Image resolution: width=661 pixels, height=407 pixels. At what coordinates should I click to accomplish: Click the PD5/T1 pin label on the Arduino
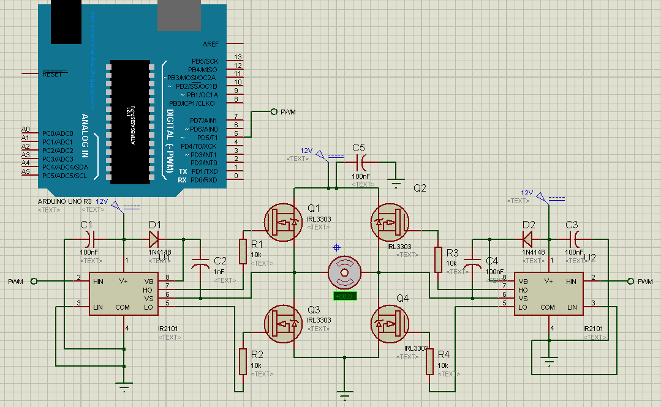(x=207, y=137)
